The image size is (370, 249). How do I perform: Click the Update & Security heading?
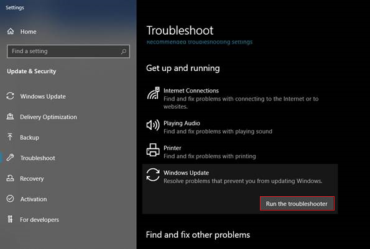(x=32, y=71)
